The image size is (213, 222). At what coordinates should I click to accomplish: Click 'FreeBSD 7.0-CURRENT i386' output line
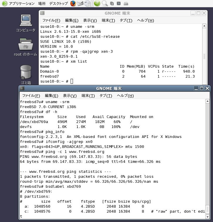coord(48,107)
